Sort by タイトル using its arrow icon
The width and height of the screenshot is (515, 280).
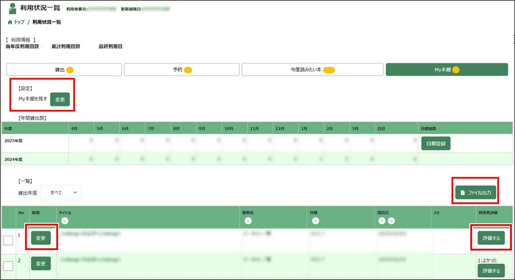click(x=65, y=221)
